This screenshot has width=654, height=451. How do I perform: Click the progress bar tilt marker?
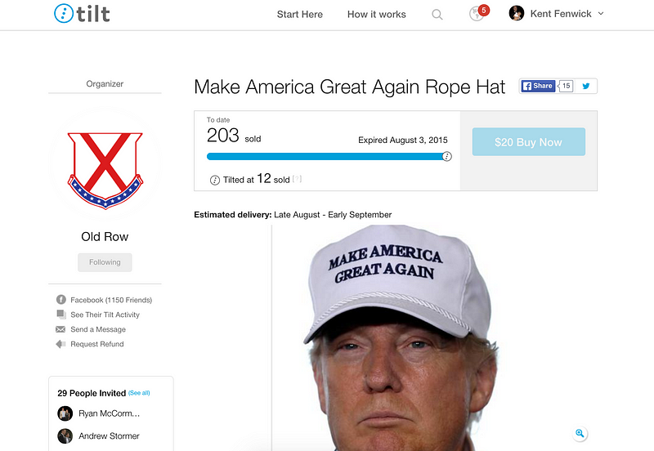point(446,156)
